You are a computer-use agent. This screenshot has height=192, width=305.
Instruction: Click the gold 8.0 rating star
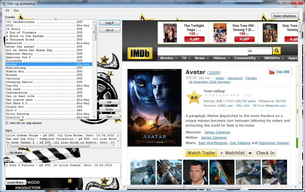point(194,97)
